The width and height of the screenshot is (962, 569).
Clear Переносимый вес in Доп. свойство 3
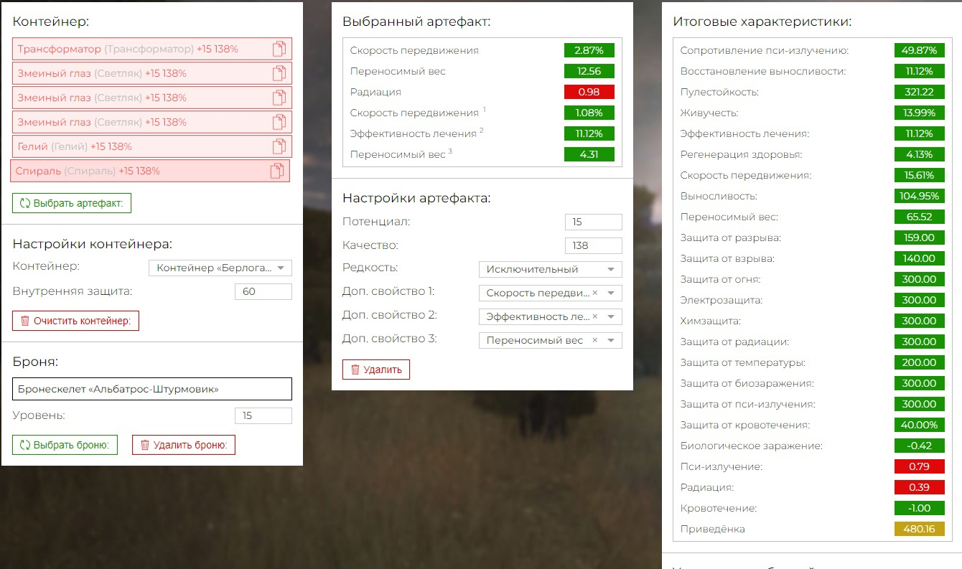click(x=594, y=340)
